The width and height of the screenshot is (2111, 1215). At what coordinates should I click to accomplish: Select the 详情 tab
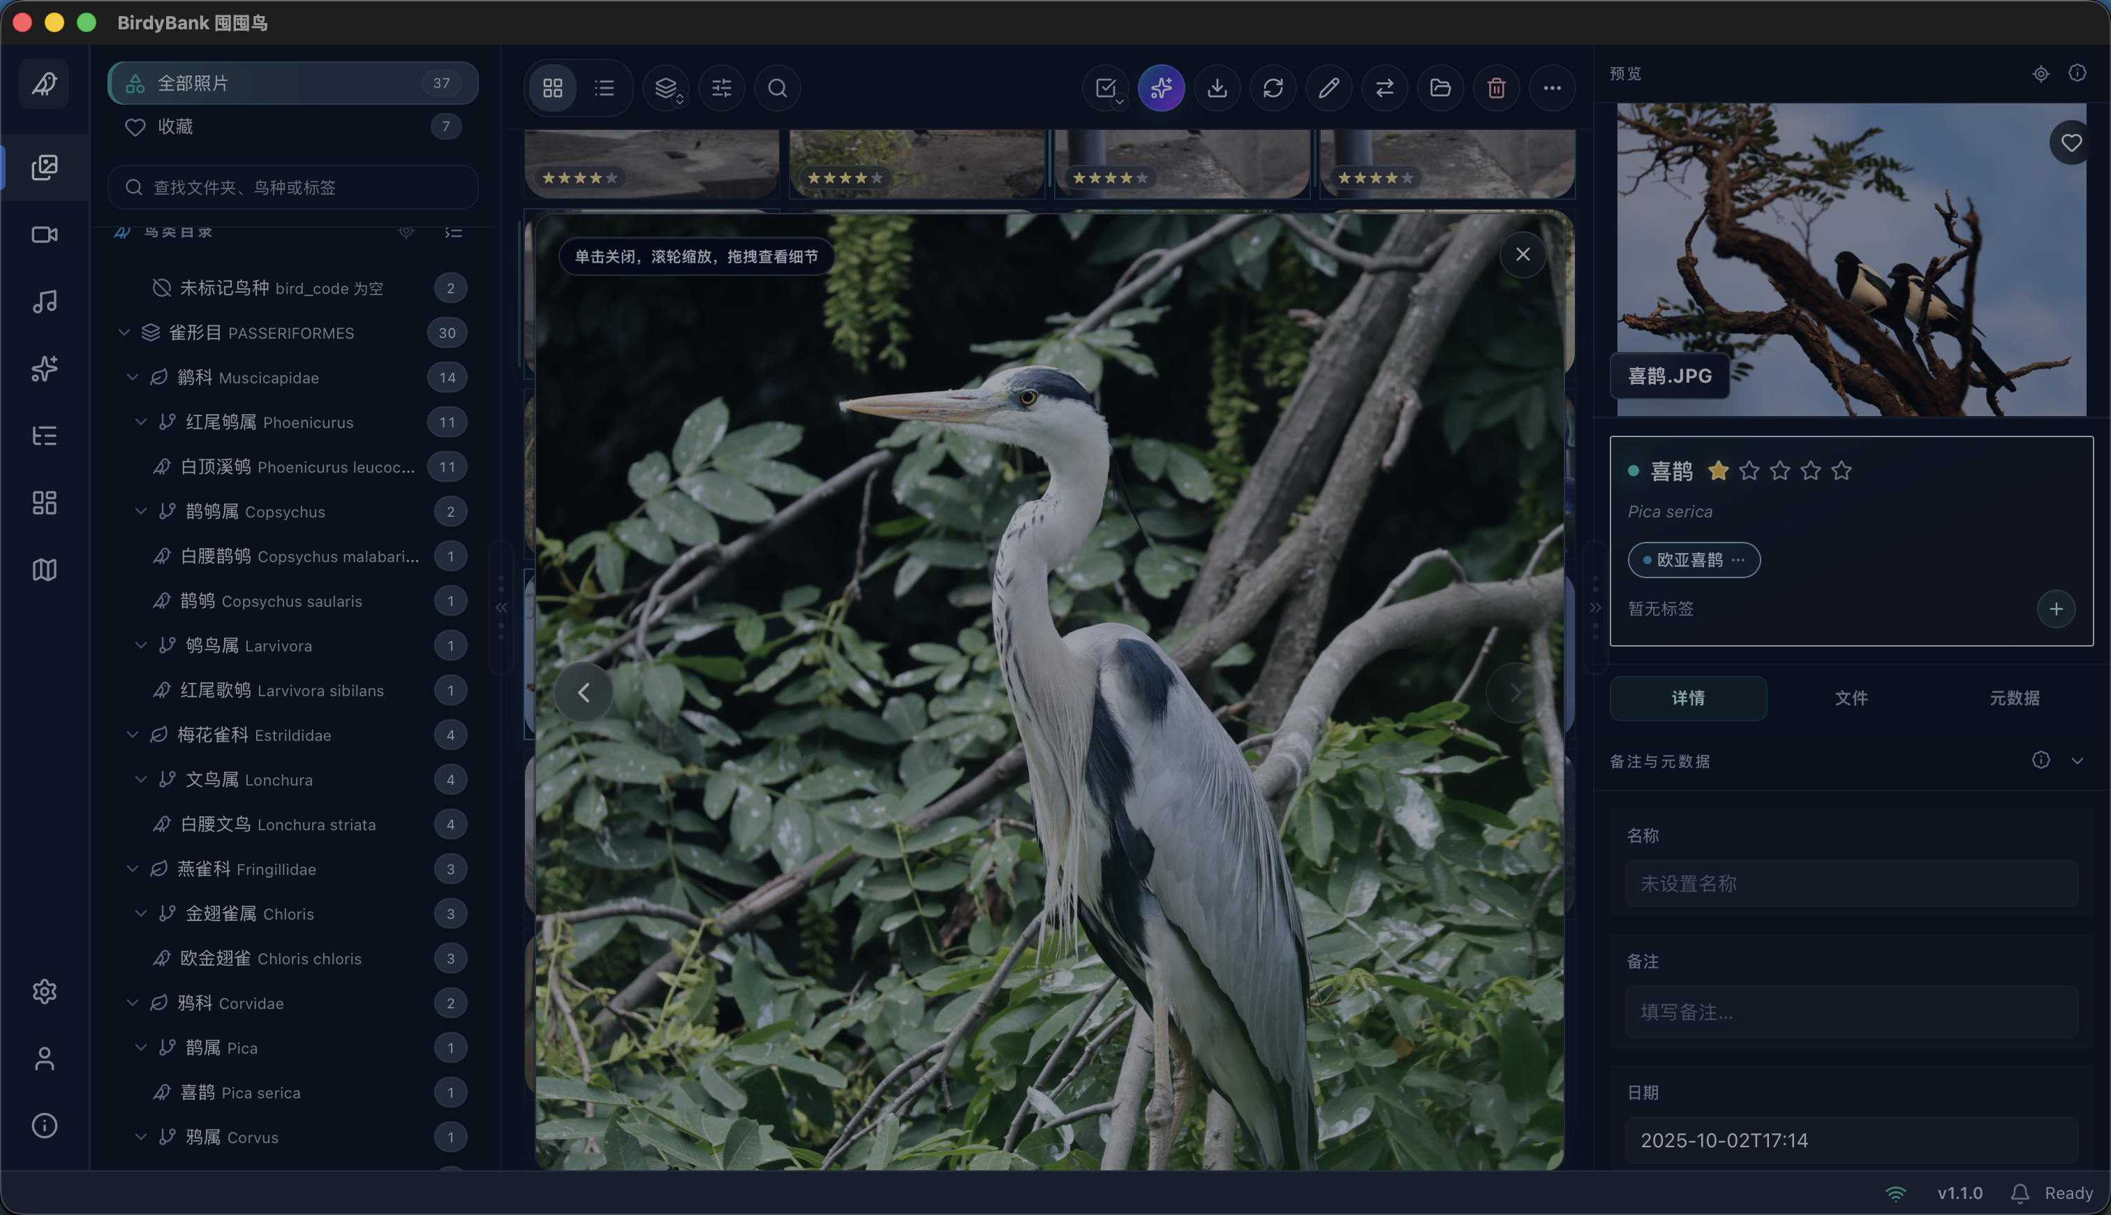pos(1688,698)
